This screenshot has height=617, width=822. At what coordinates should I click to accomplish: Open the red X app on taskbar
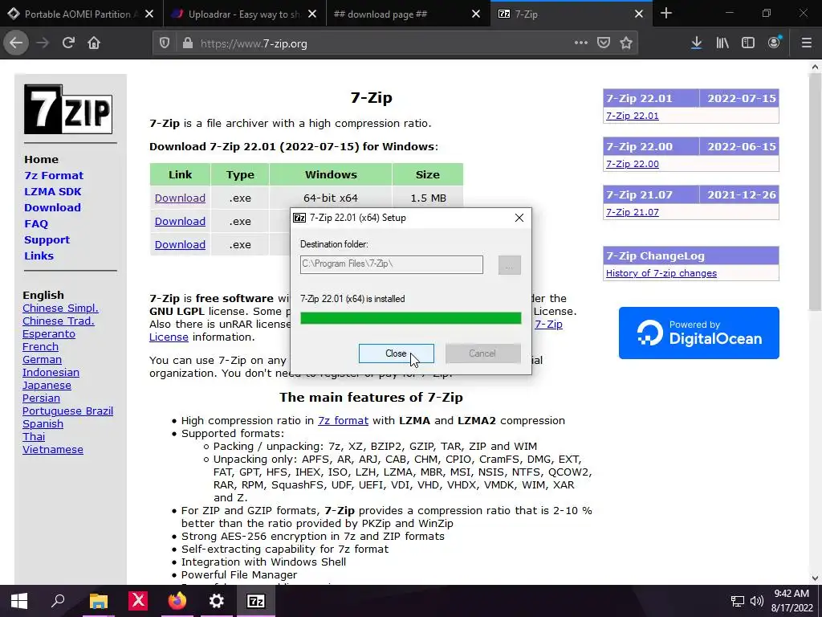coord(138,601)
